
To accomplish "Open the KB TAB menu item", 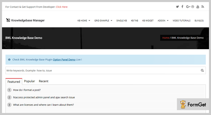I will [135, 20].
